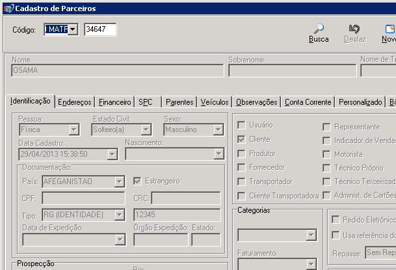Image resolution: width=396 pixels, height=270 pixels.
Task: Select the Personalizado tab
Action: (x=360, y=102)
